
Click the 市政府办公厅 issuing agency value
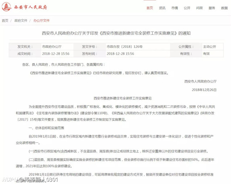point(52,47)
